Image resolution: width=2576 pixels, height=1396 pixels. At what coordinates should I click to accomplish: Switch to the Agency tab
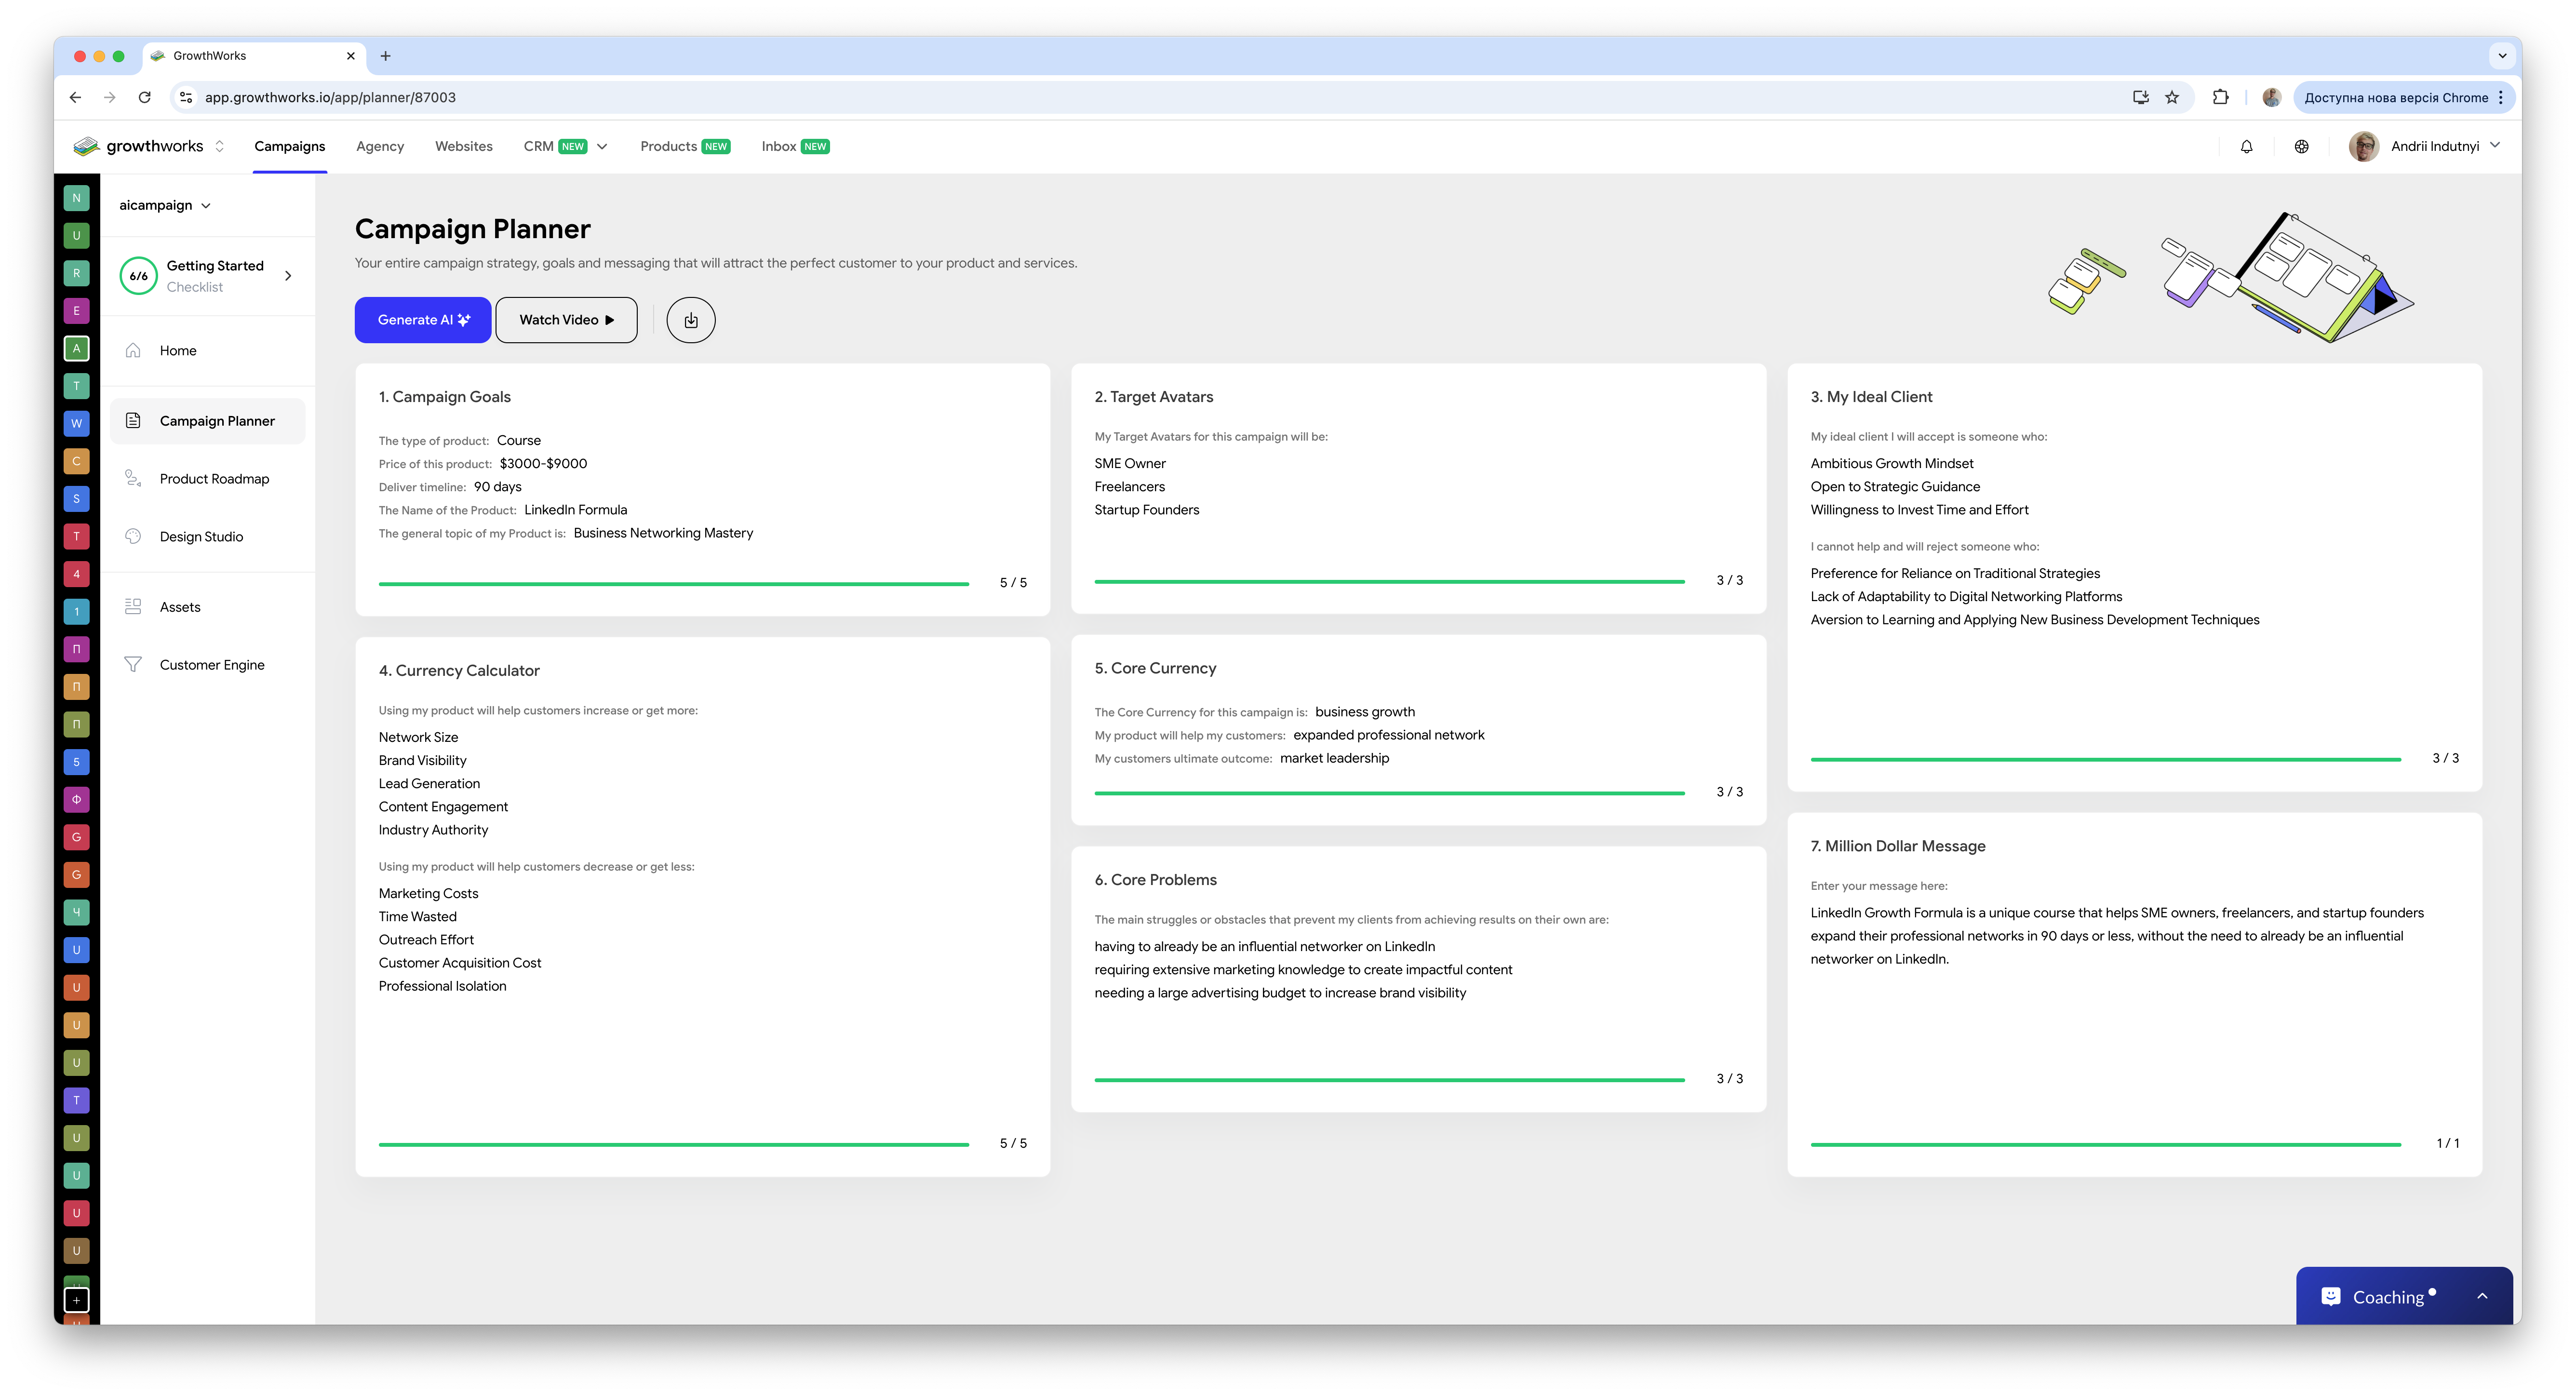pos(380,146)
